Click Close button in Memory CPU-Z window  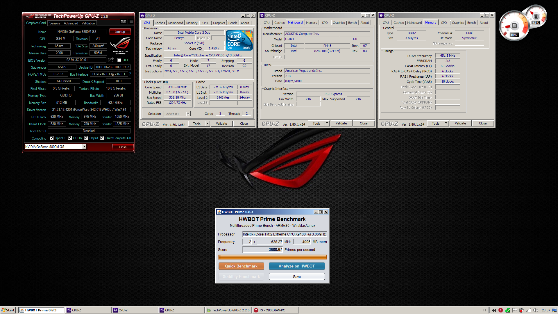click(483, 123)
